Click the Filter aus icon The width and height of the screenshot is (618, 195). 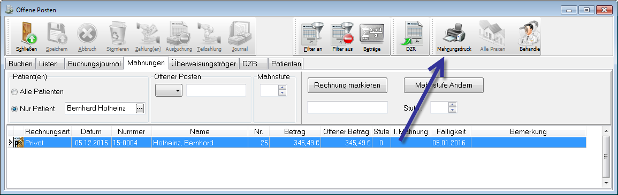[x=342, y=34]
